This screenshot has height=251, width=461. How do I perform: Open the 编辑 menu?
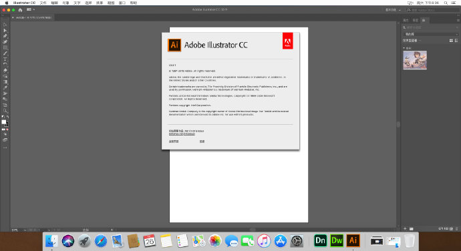pyautogui.click(x=54, y=3)
